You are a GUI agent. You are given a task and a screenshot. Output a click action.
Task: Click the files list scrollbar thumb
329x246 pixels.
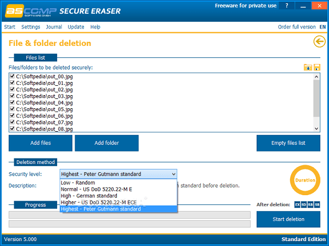(316, 98)
